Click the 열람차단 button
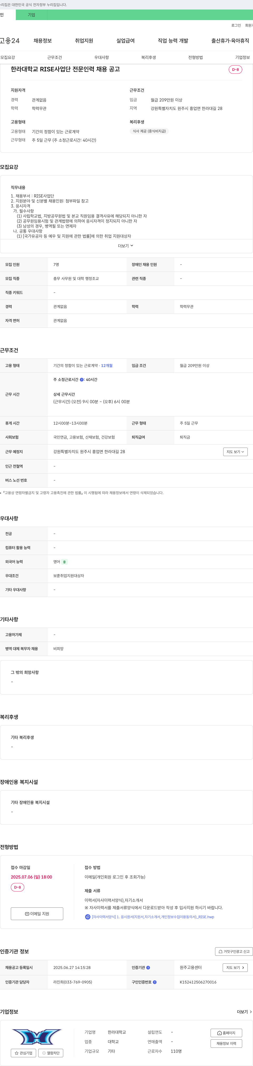 pos(51,1053)
